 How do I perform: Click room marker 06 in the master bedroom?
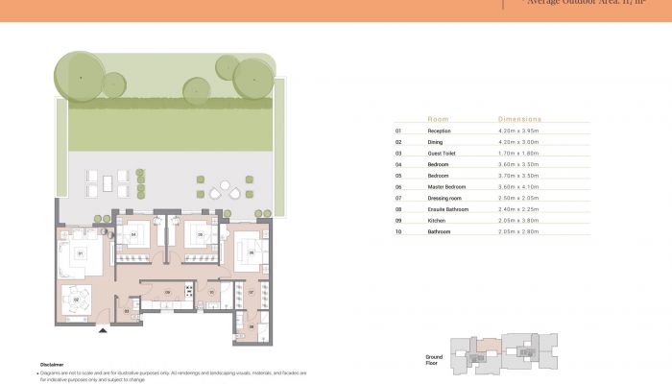click(252, 252)
